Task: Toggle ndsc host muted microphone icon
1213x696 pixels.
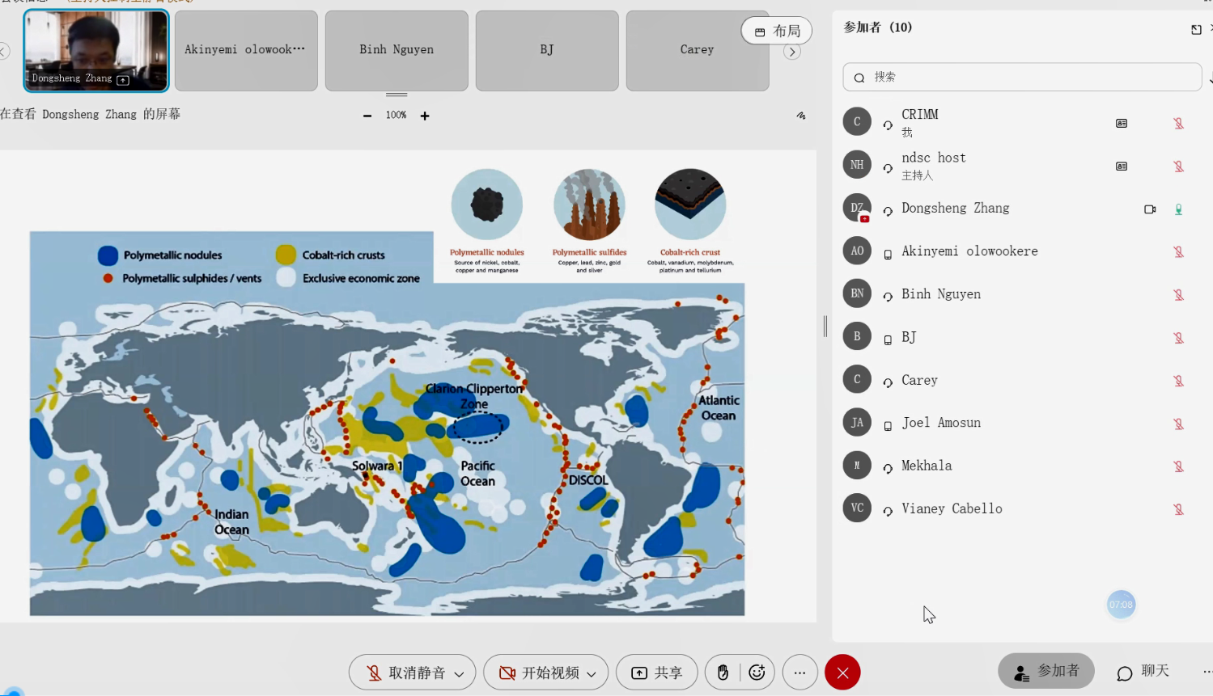Action: point(1179,166)
